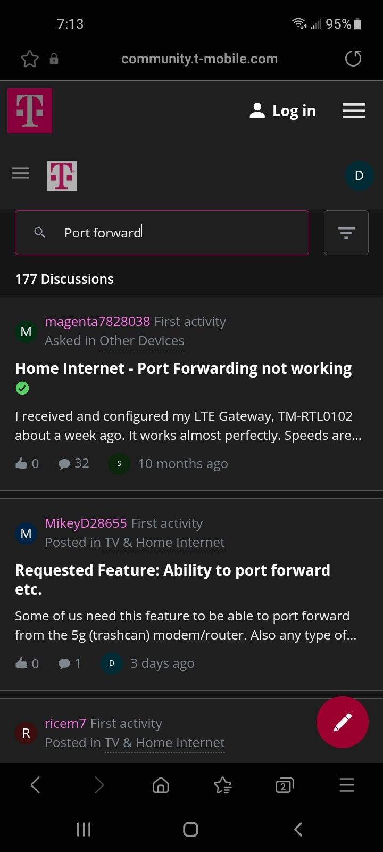Open the top-right hamburger menu

(x=354, y=110)
